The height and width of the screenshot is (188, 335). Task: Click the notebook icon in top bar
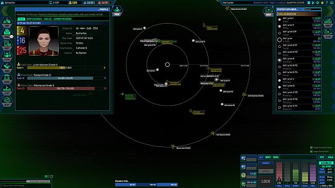click(x=309, y=3)
